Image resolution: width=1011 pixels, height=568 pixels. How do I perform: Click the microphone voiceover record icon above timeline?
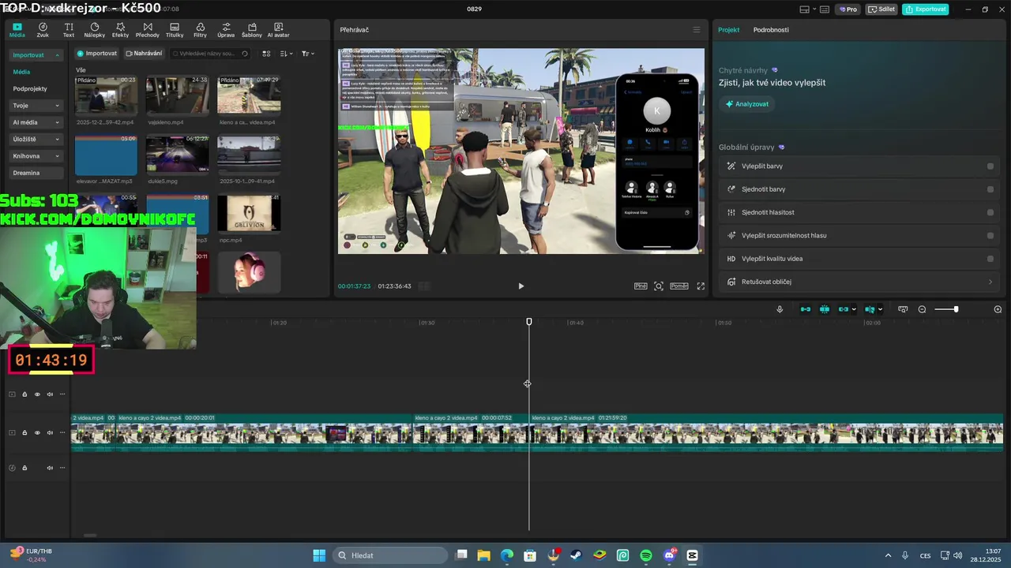point(780,309)
